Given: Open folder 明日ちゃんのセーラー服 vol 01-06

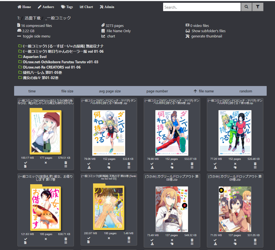Looking at the screenshot, I should point(61,51).
